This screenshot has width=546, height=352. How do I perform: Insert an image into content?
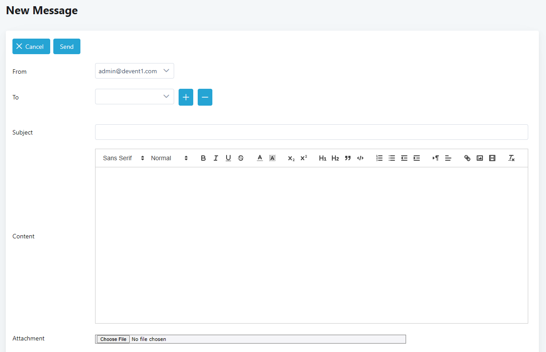coord(479,158)
